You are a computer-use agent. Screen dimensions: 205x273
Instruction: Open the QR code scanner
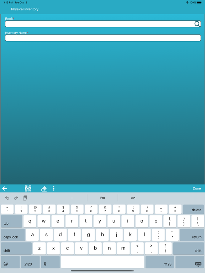coord(28,188)
